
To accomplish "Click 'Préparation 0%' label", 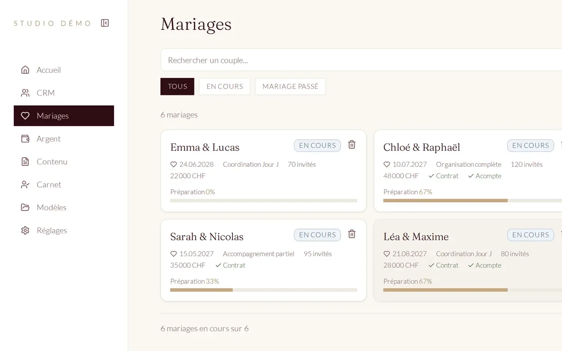I will (x=193, y=192).
